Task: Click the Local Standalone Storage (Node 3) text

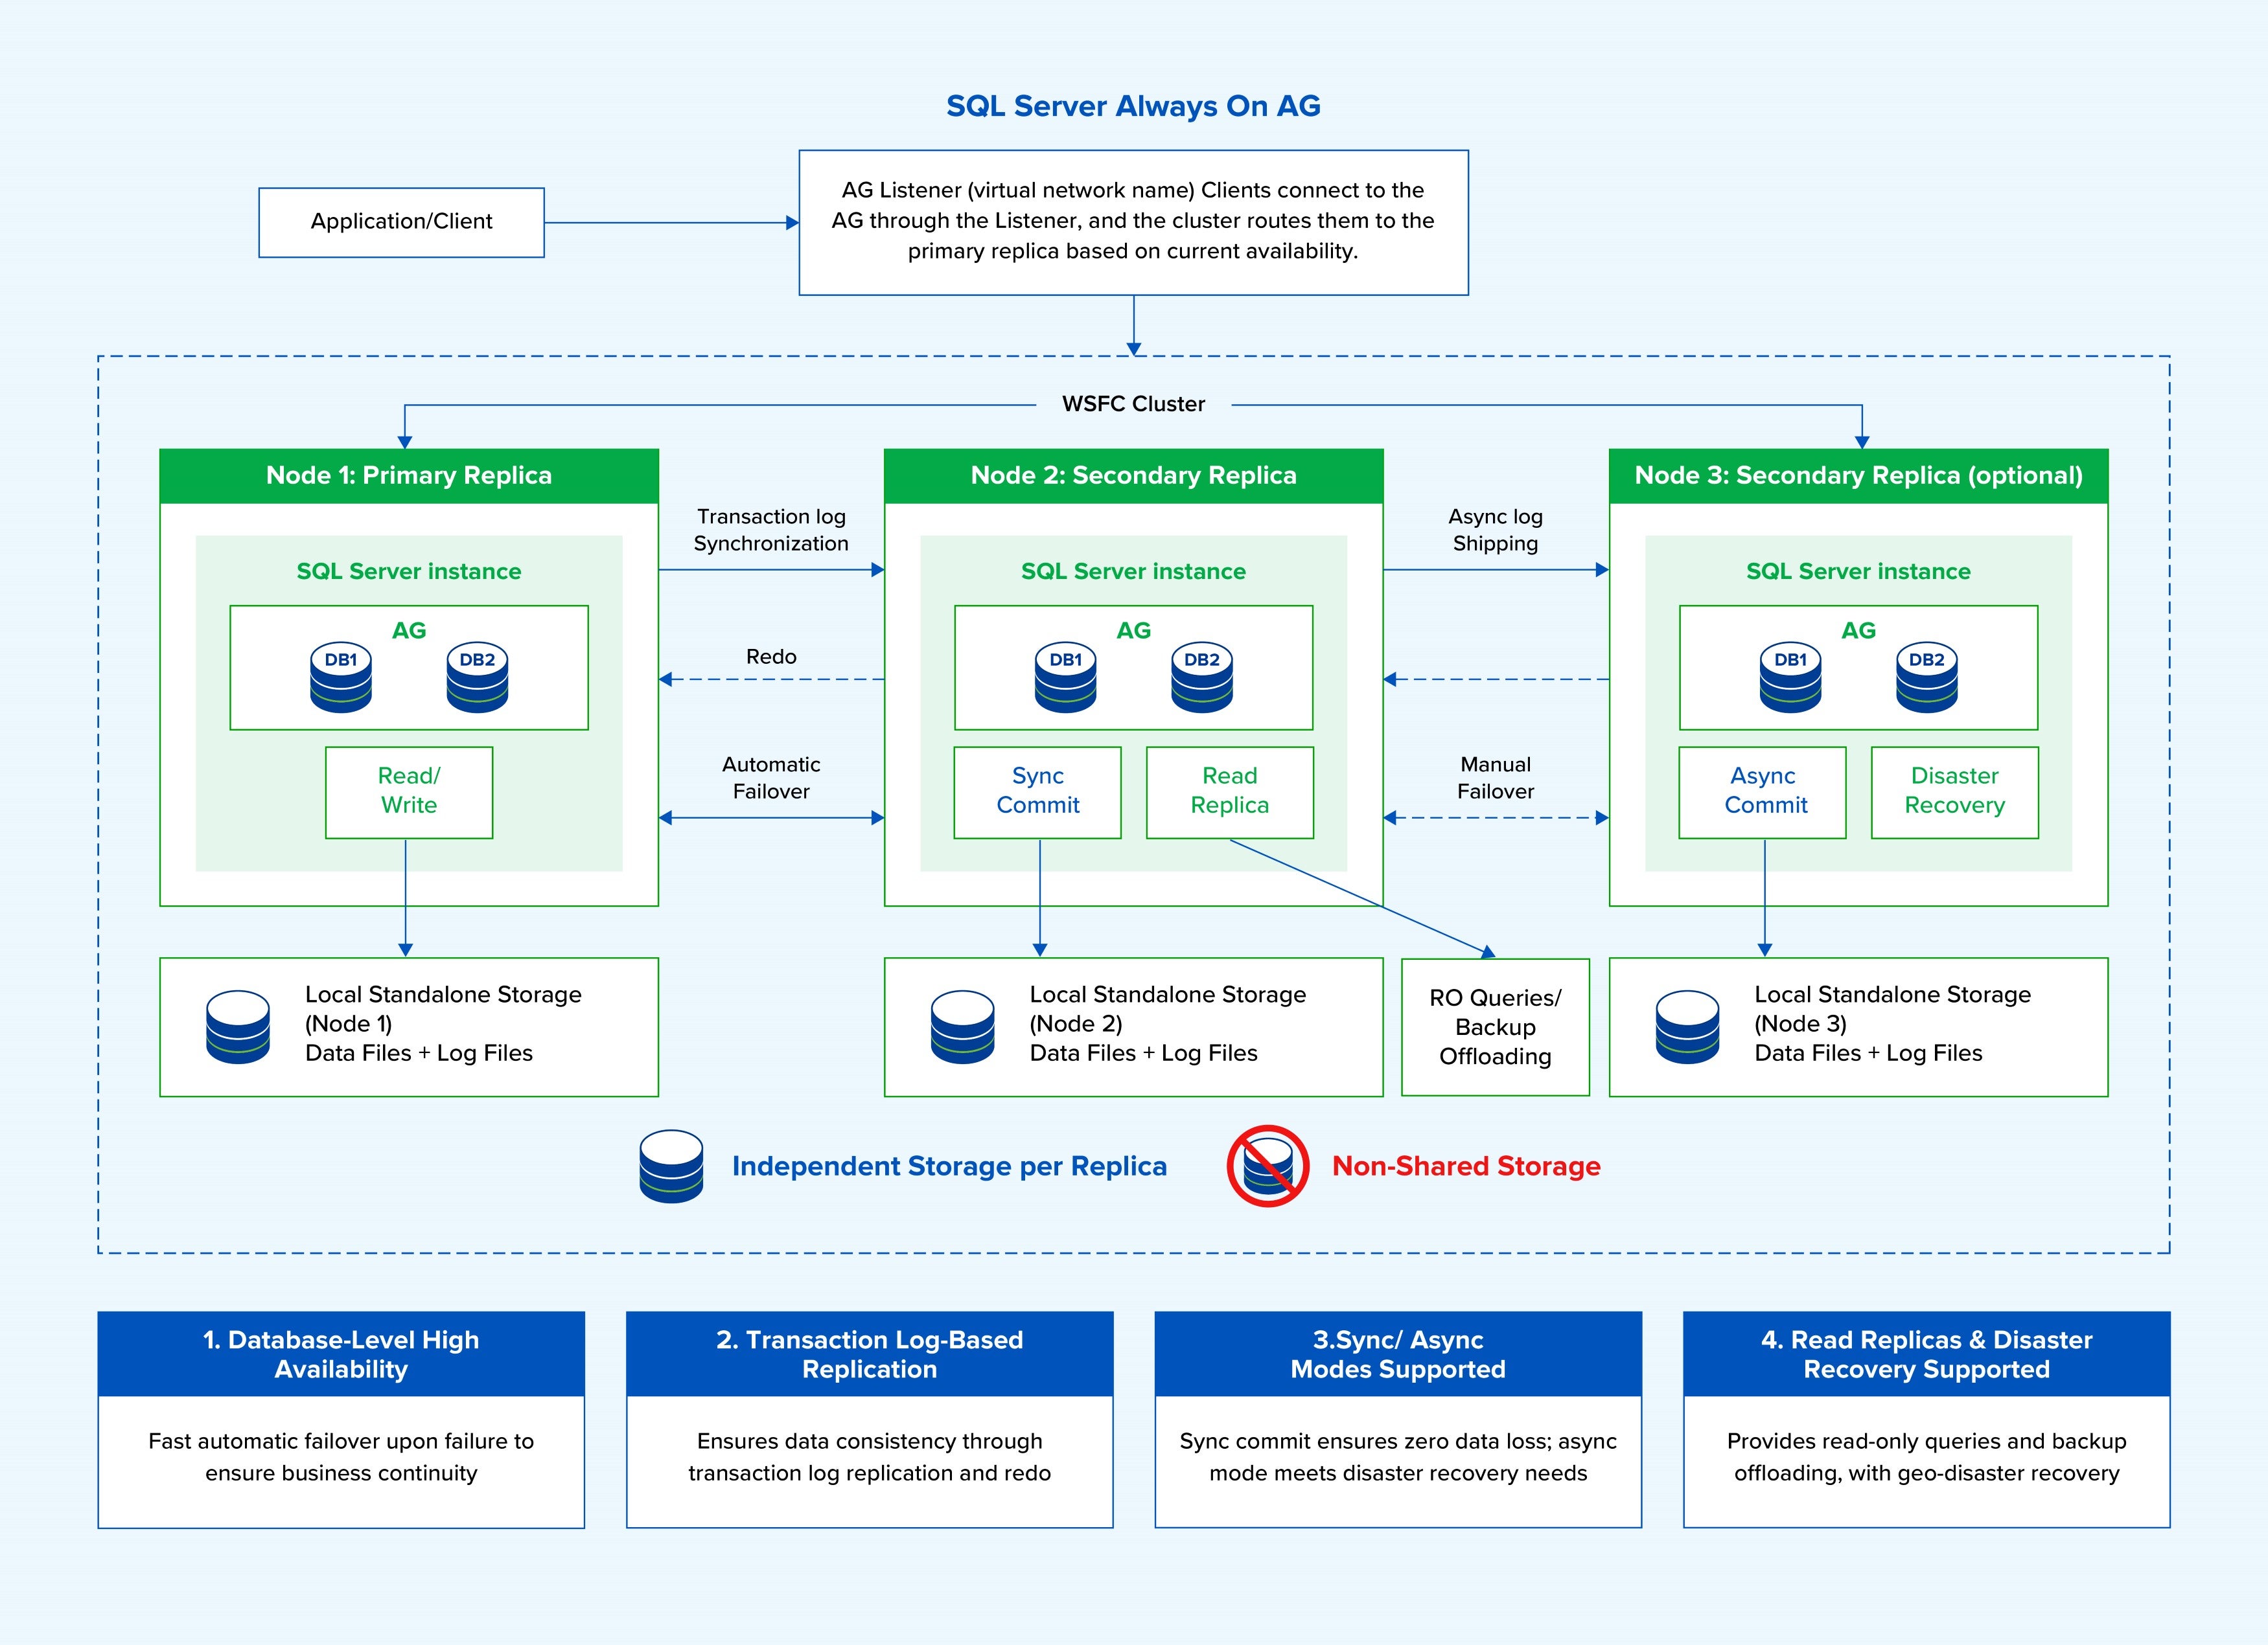Action: (1893, 1023)
